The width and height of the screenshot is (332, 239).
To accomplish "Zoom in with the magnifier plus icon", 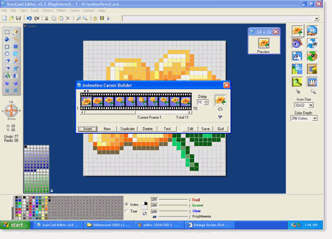I will pyautogui.click(x=79, y=18).
